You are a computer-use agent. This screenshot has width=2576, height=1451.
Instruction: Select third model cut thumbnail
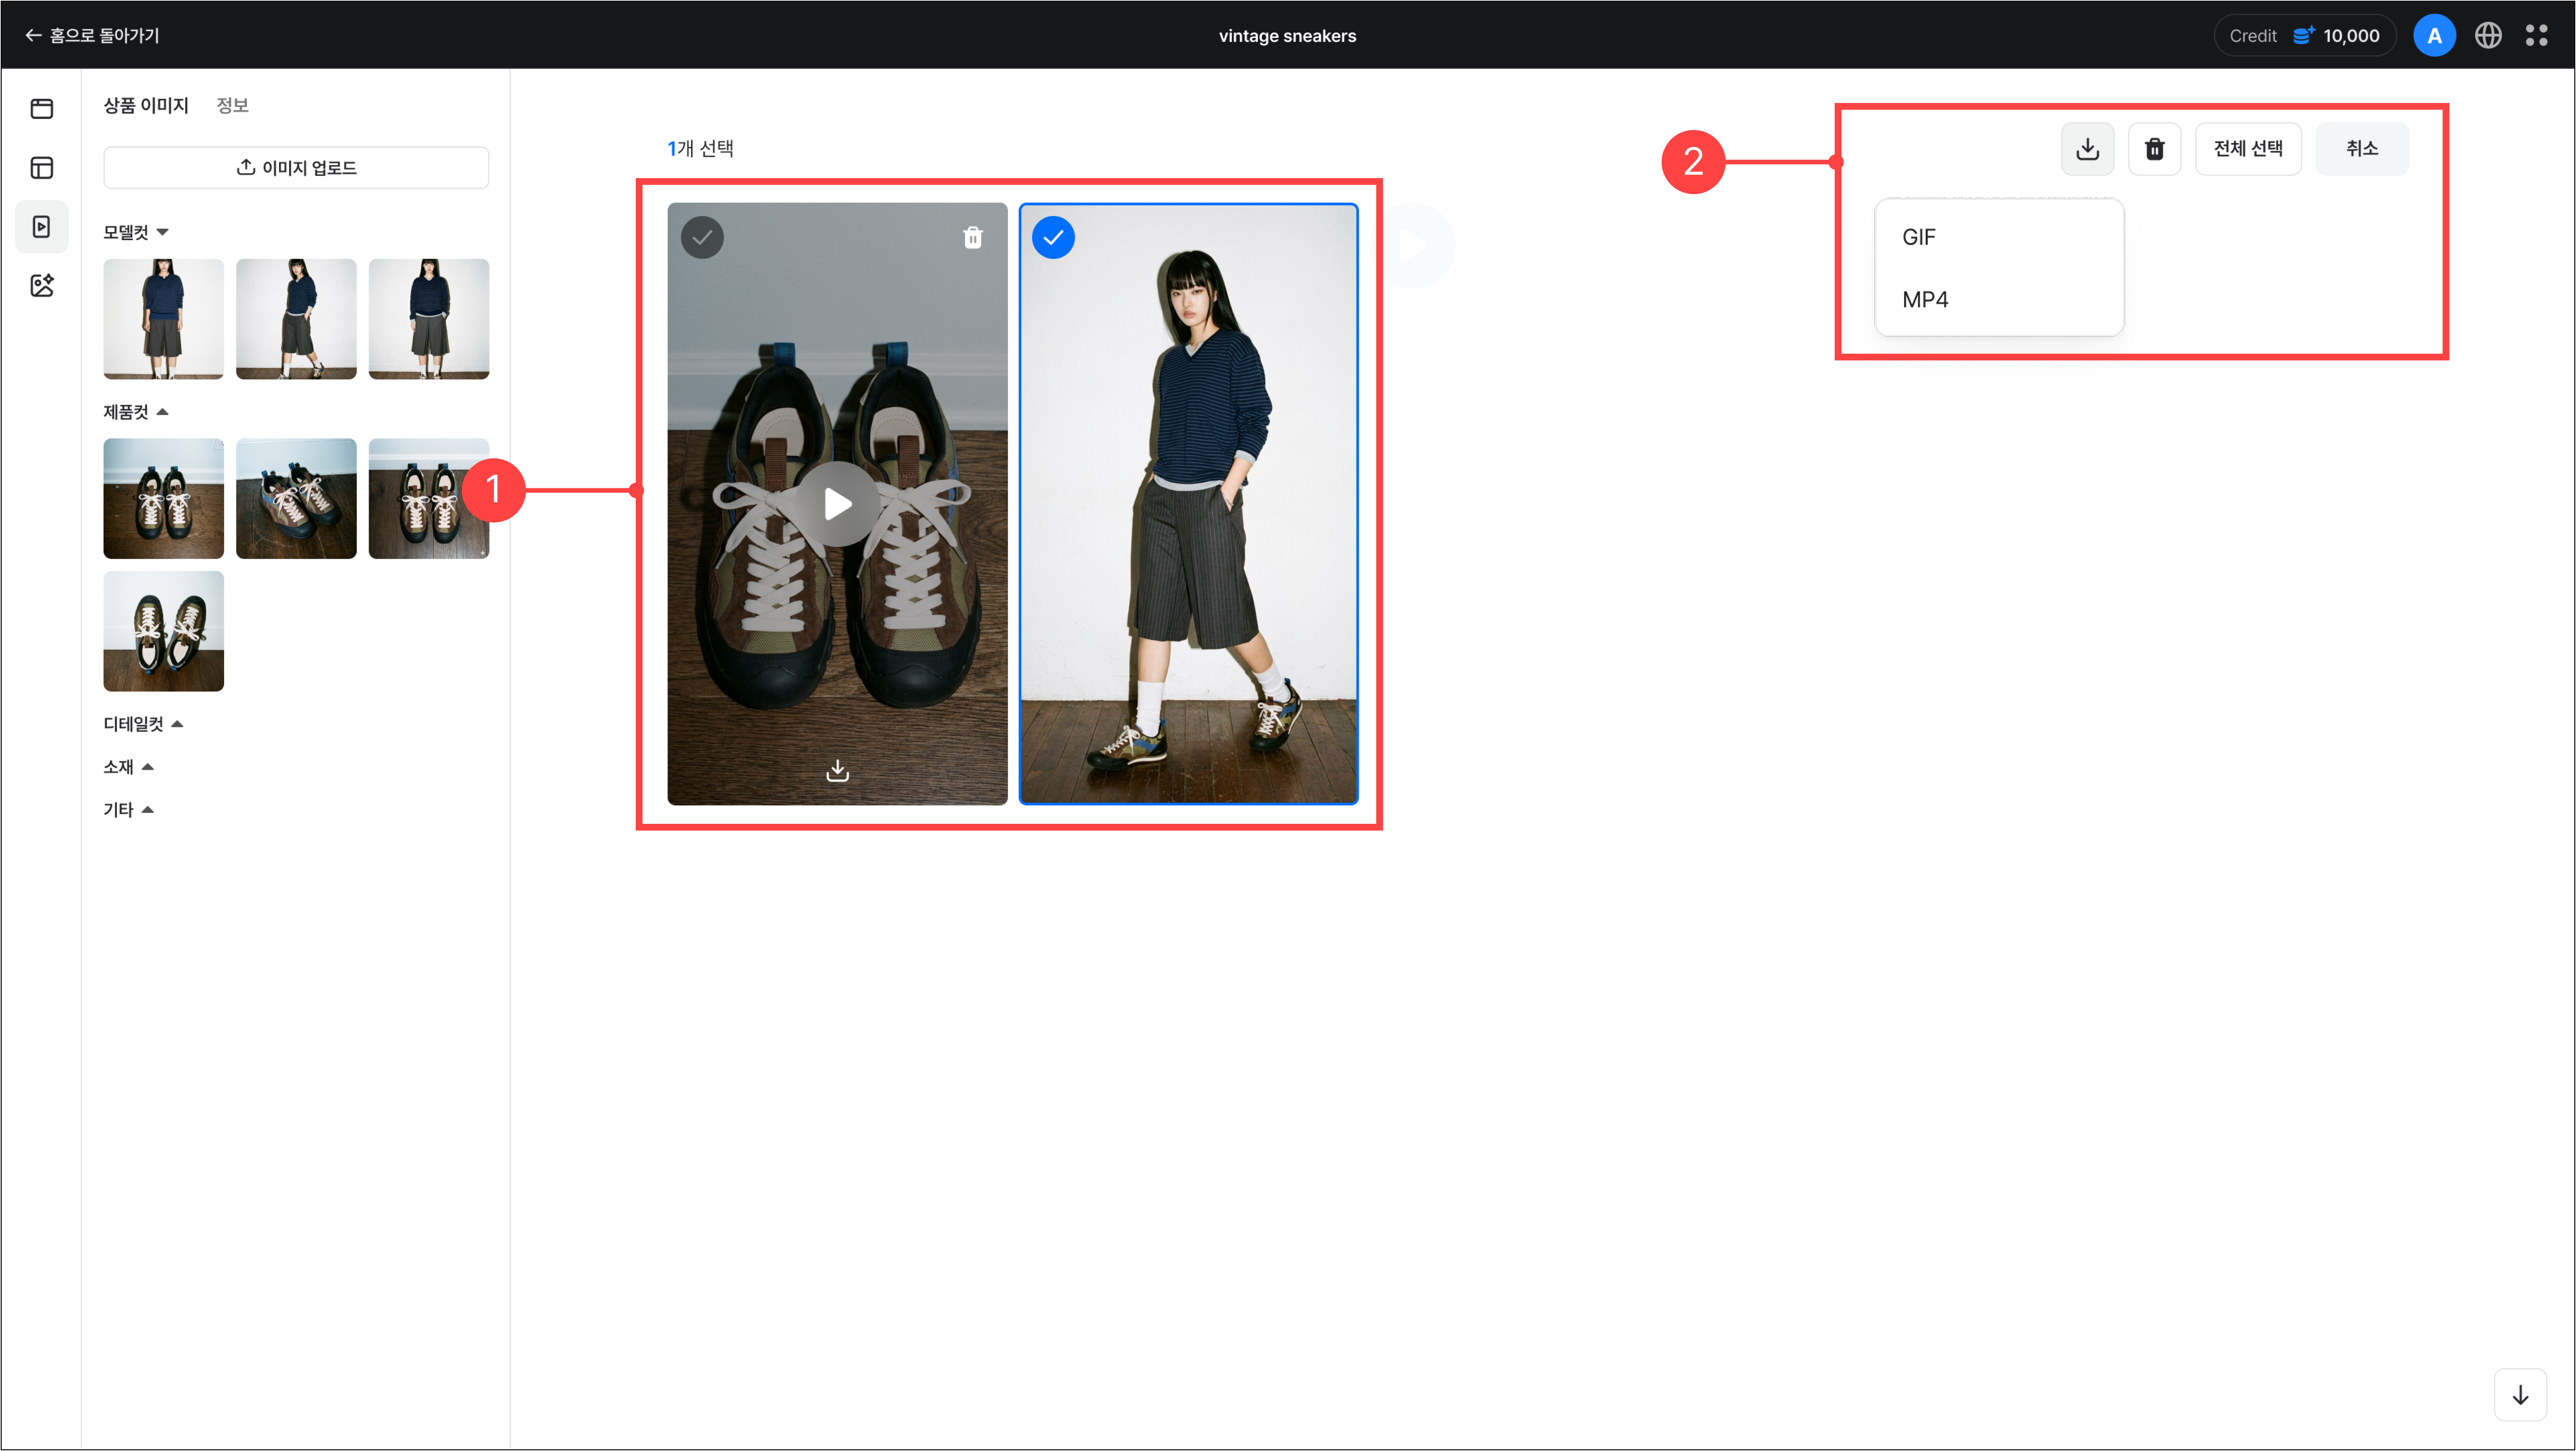429,319
